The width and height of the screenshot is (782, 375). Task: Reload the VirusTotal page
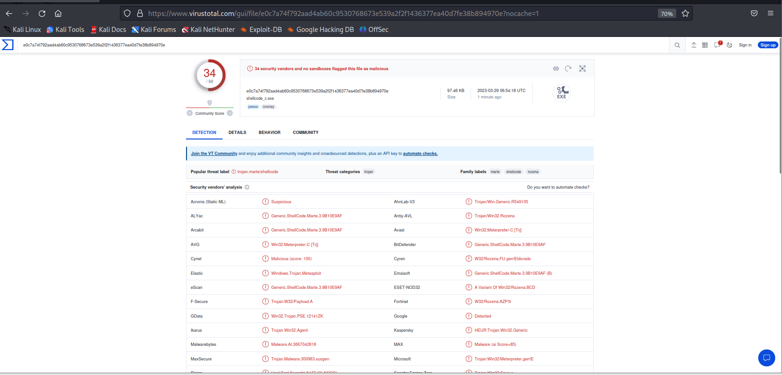[x=42, y=14]
